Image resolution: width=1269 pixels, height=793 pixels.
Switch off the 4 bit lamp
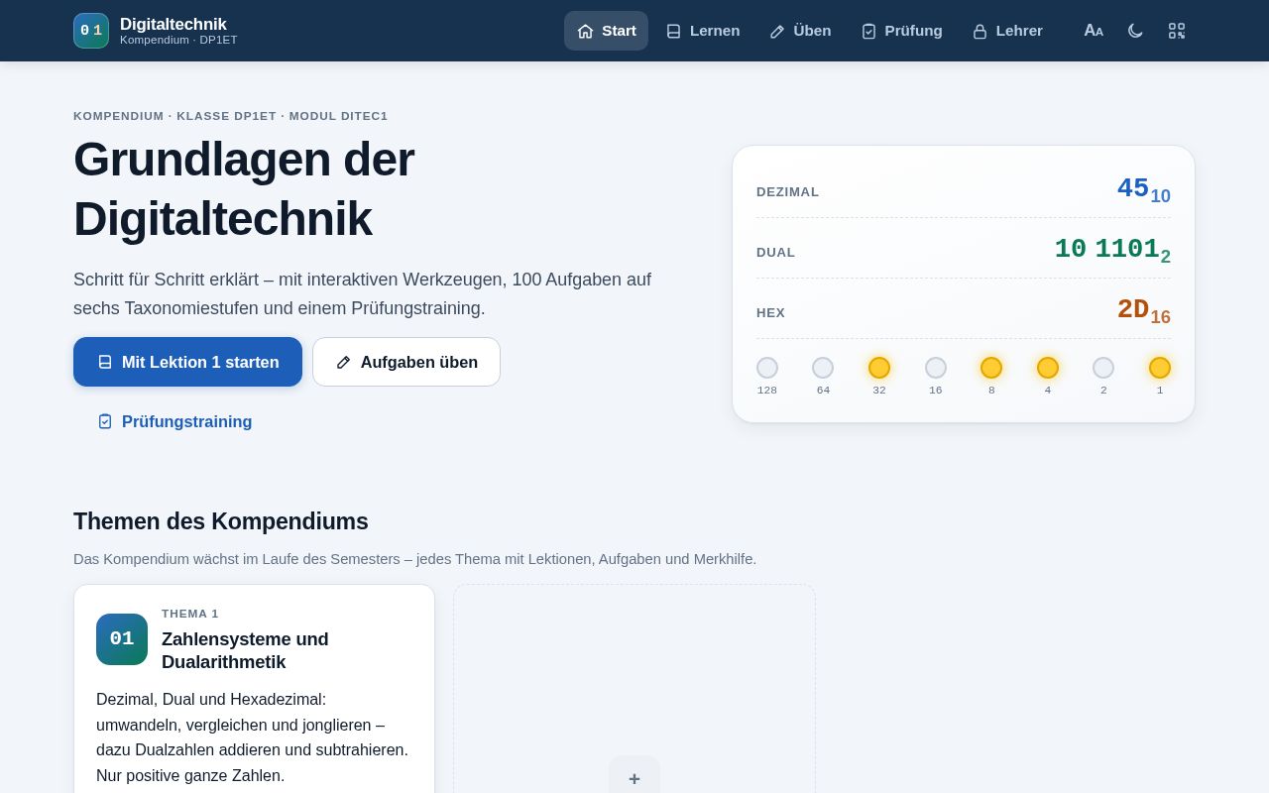pos(1048,368)
